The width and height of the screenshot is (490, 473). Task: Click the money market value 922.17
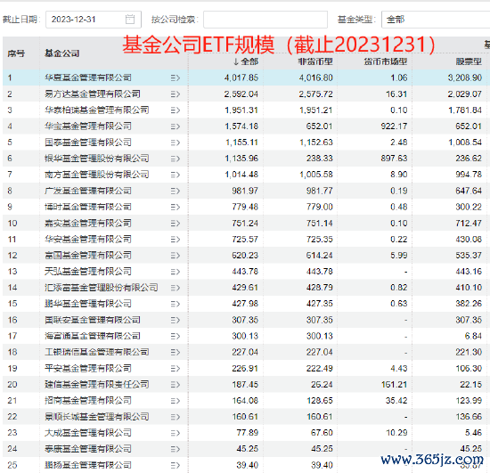[x=394, y=126]
